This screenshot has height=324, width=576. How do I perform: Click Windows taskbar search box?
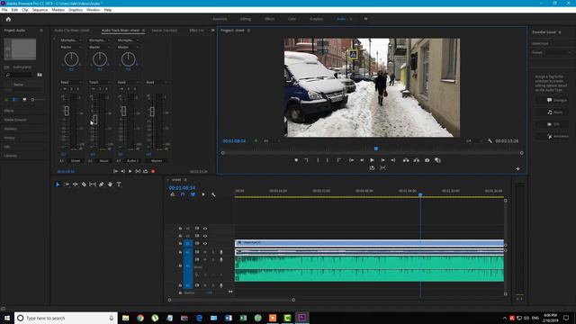(x=66, y=318)
